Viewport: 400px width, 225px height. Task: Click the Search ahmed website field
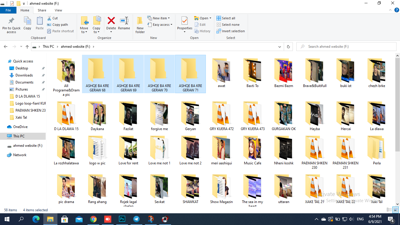point(346,47)
